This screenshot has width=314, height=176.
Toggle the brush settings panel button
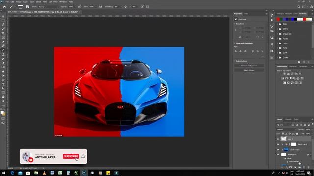coord(28,7)
